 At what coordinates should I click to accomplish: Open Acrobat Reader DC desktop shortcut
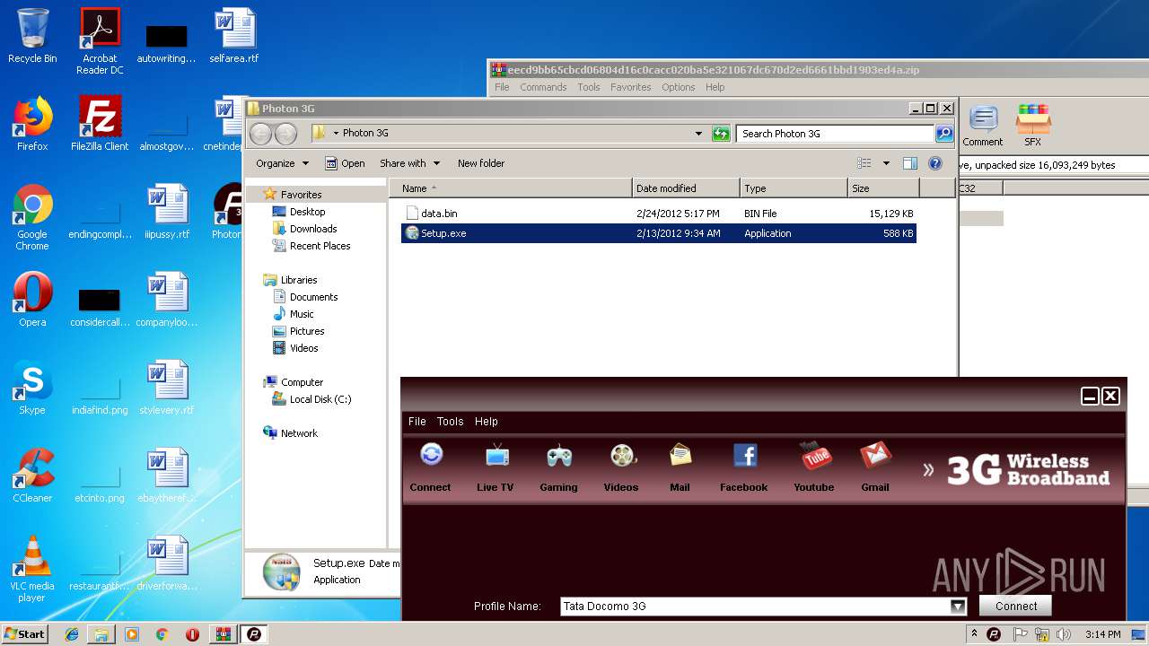(x=100, y=40)
